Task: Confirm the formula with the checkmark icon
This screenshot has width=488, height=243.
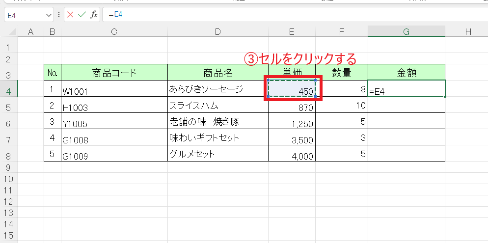Action: click(82, 15)
